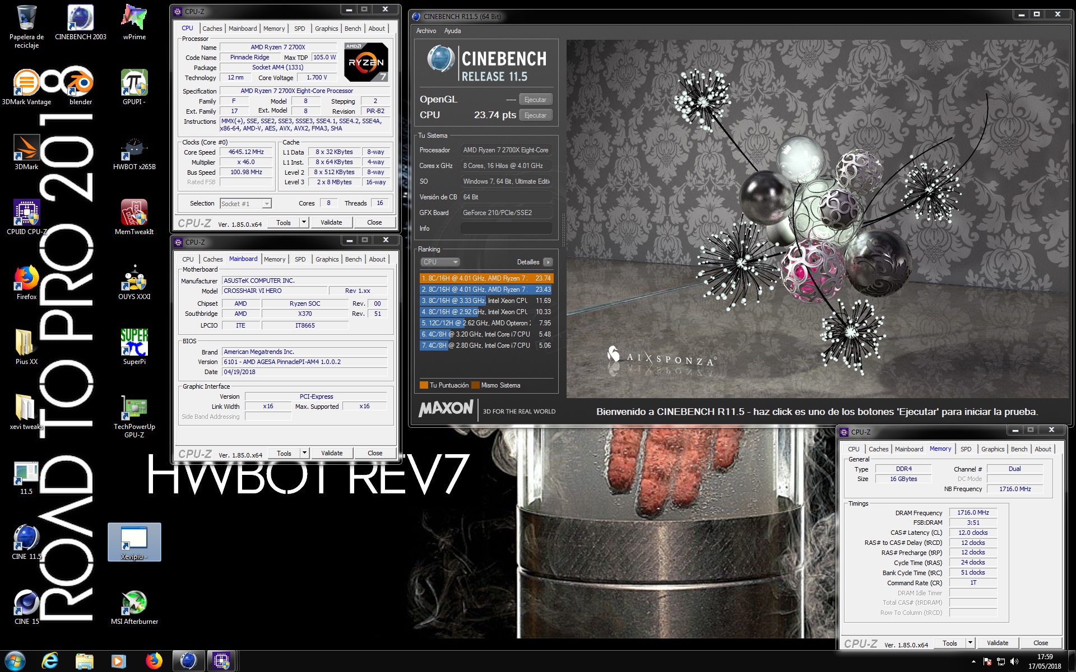Open SPD tab in Mainboard CPU-Z window
The height and width of the screenshot is (672, 1076).
click(x=300, y=259)
